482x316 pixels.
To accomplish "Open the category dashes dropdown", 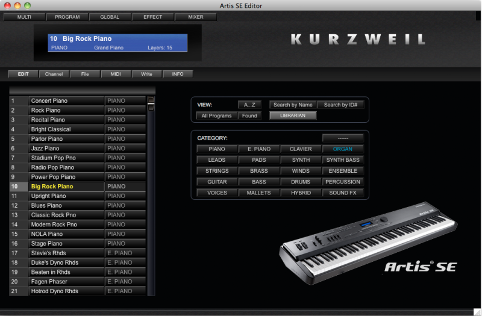I will (343, 138).
